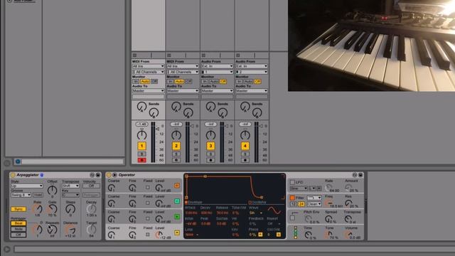Screen dimensions: 455x256
Task: Click the keyboard camera video thumbnail
Action: (371, 46)
